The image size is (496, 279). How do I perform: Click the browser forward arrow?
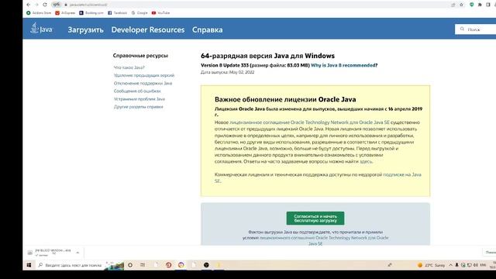(x=36, y=5)
